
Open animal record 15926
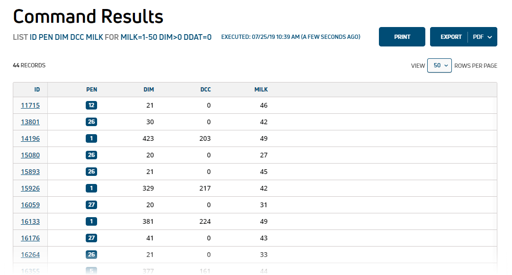pyautogui.click(x=30, y=188)
